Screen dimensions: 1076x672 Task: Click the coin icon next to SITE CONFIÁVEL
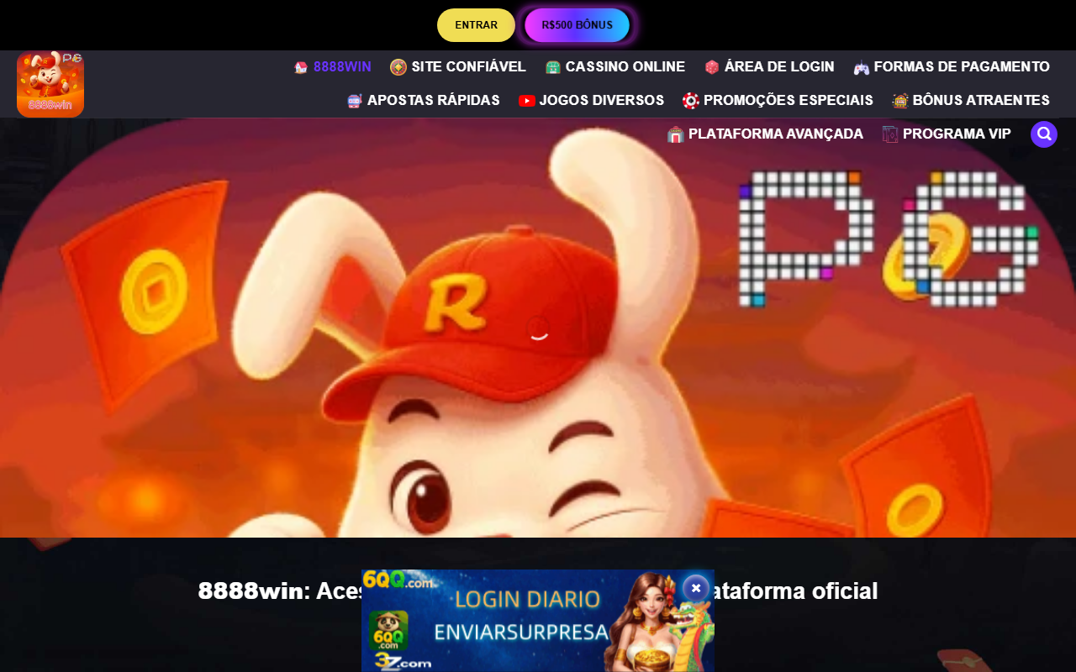[x=398, y=67]
